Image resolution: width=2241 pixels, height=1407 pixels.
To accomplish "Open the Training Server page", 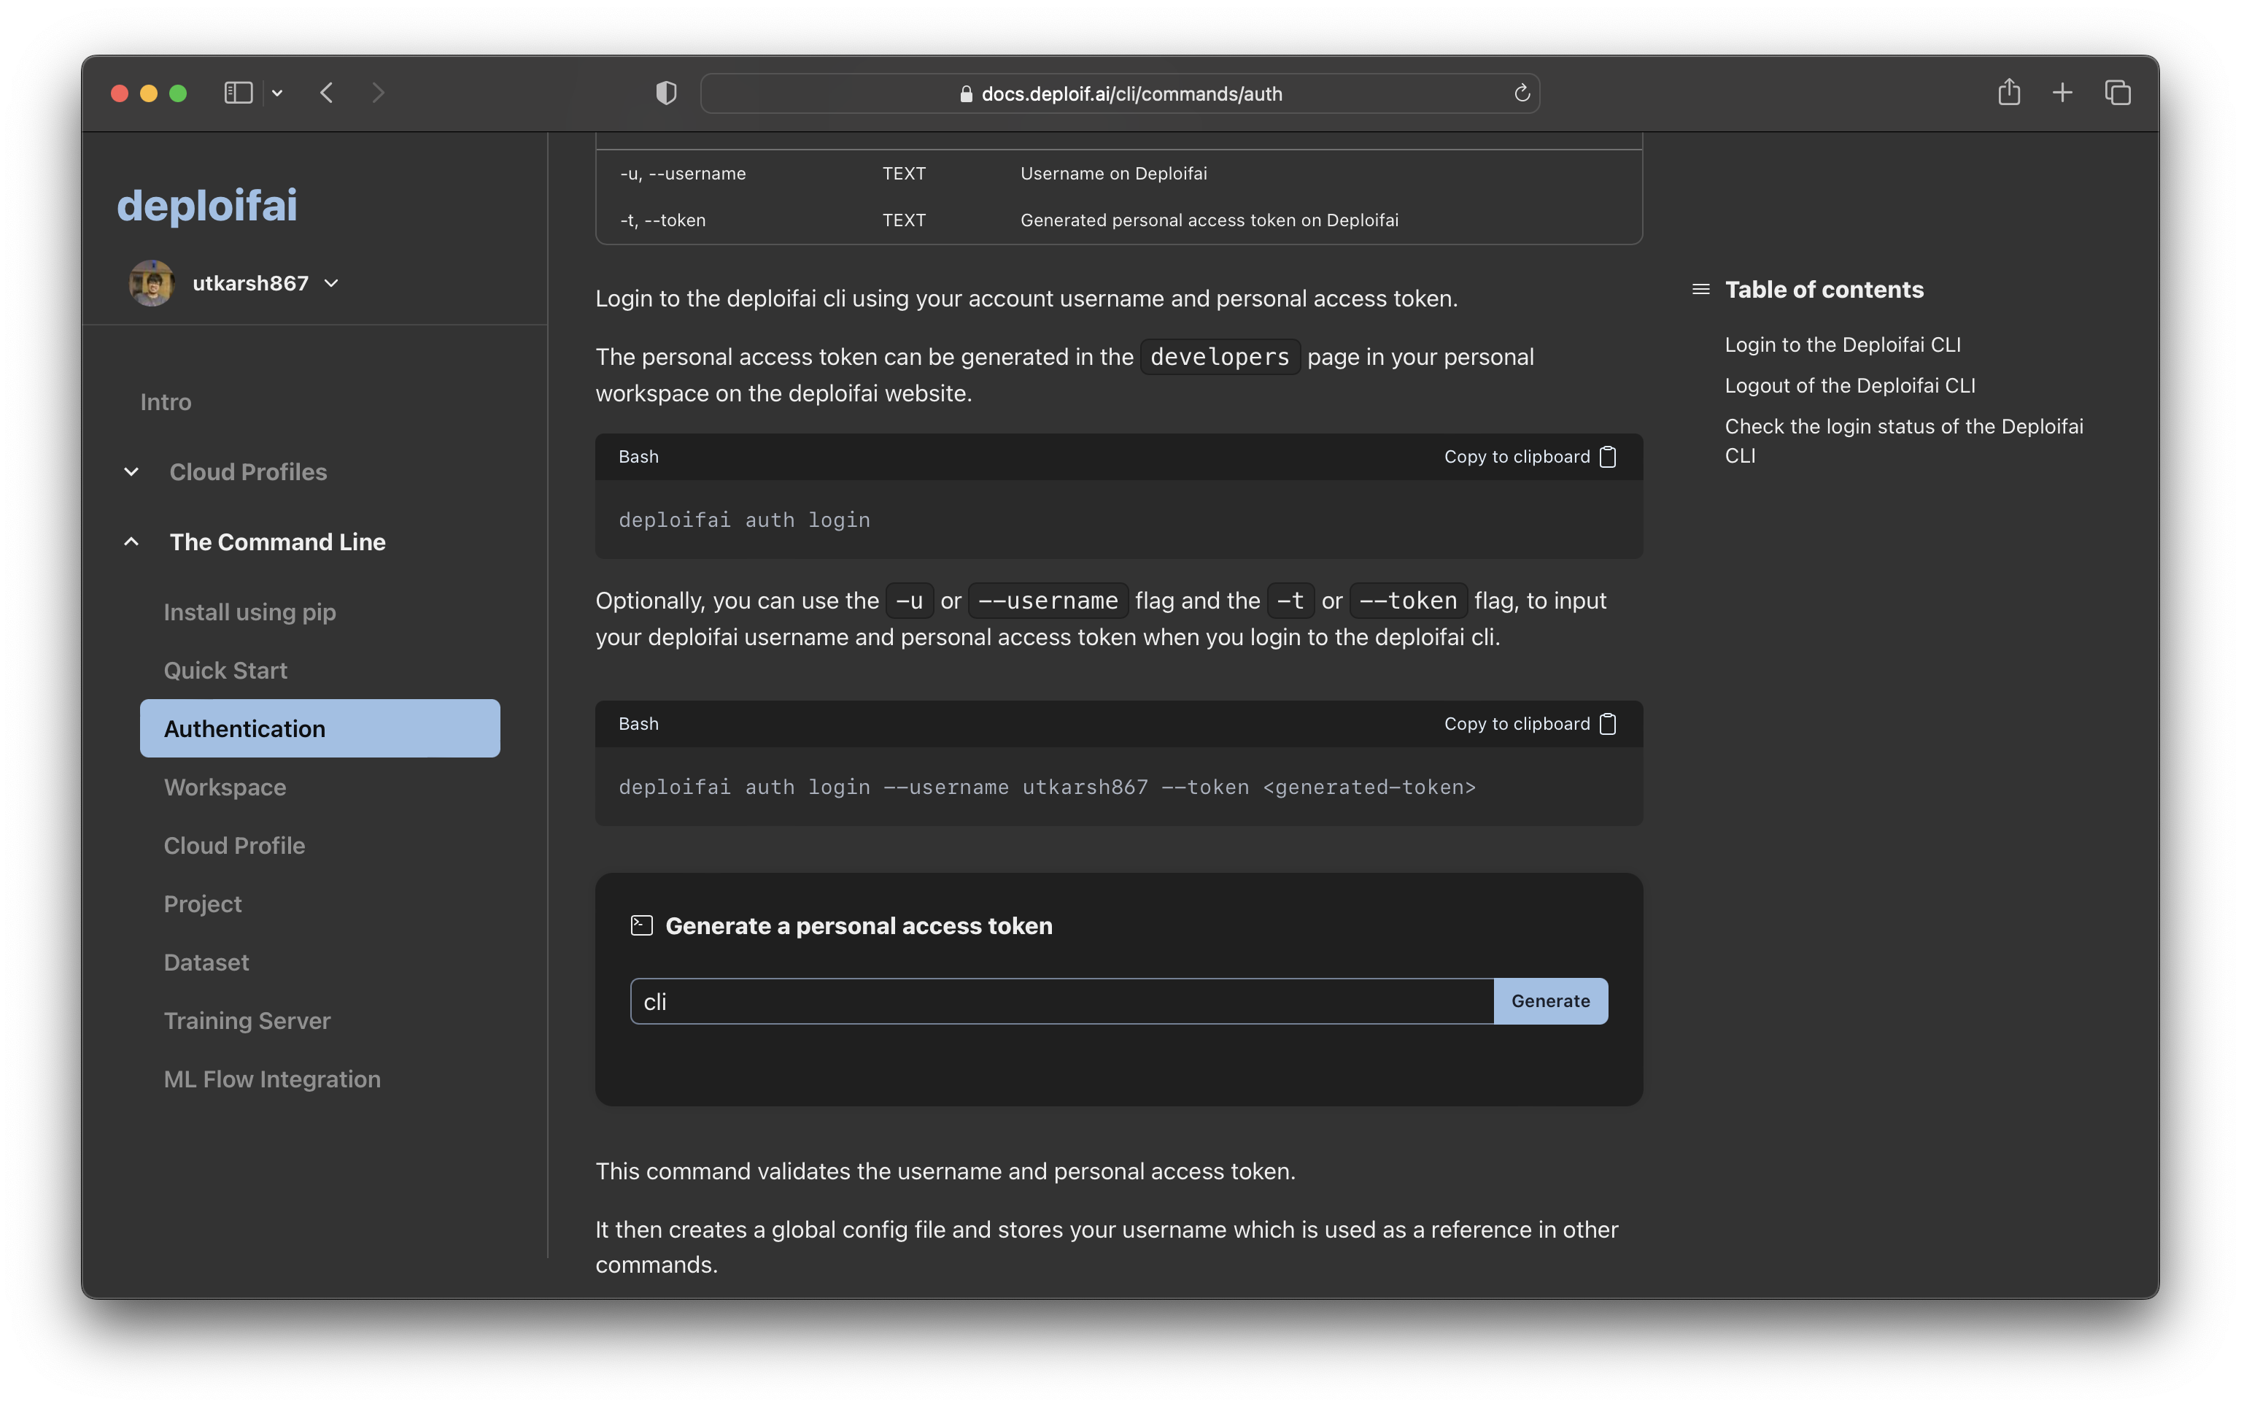I will point(247,1021).
